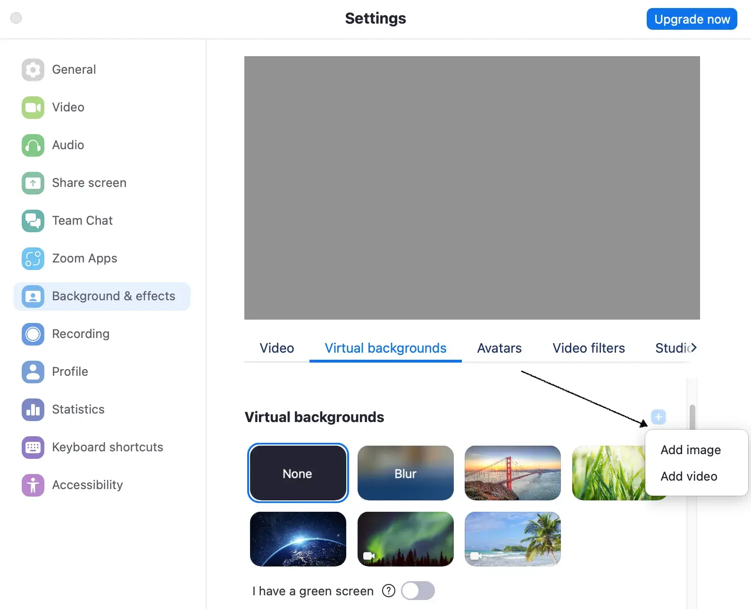
Task: Open General settings
Action: pos(102,70)
